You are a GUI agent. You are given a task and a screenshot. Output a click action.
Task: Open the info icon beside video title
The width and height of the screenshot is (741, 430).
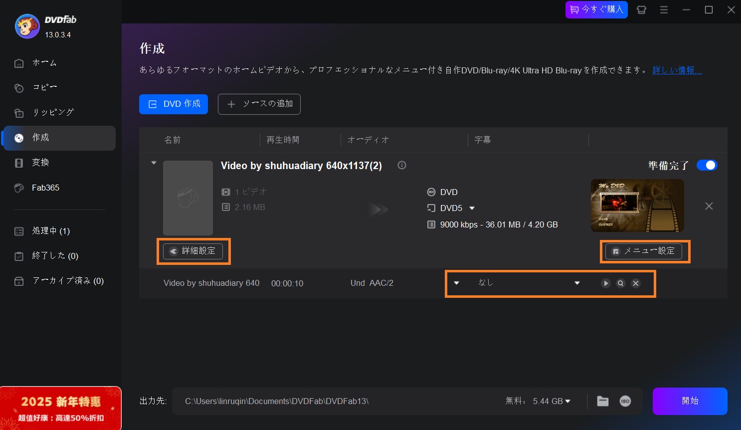[x=402, y=165]
